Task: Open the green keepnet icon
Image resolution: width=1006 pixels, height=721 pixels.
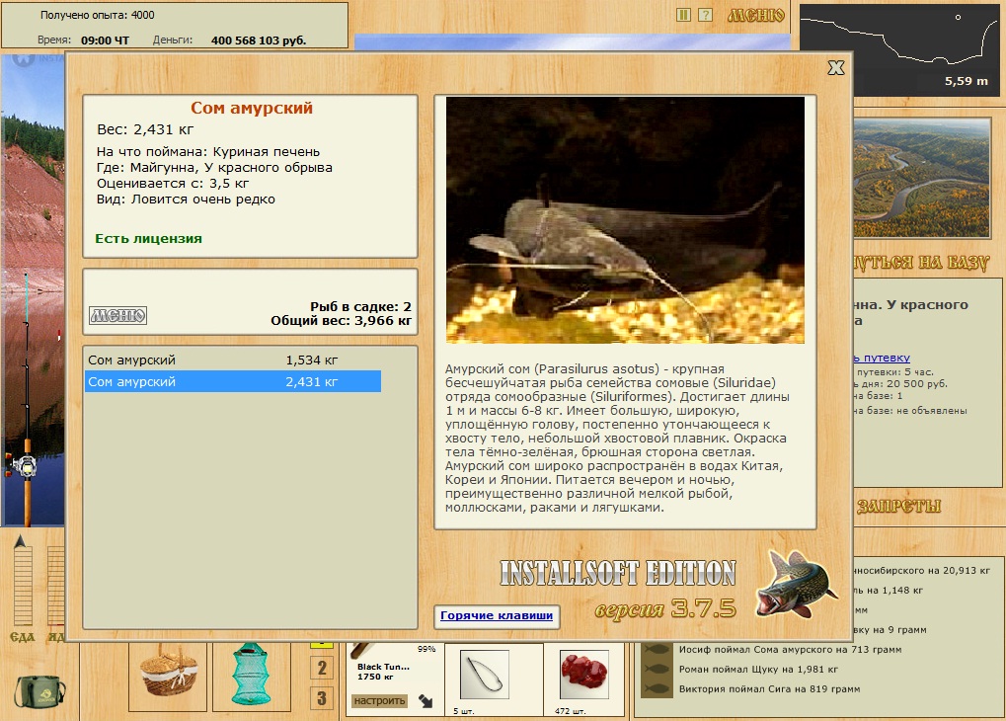Action: click(250, 675)
